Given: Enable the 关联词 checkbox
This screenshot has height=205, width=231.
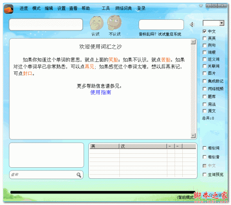Looking at the screenshot, I should coord(204,66).
